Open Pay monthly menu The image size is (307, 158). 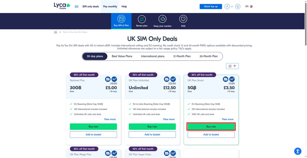pyautogui.click(x=110, y=6)
